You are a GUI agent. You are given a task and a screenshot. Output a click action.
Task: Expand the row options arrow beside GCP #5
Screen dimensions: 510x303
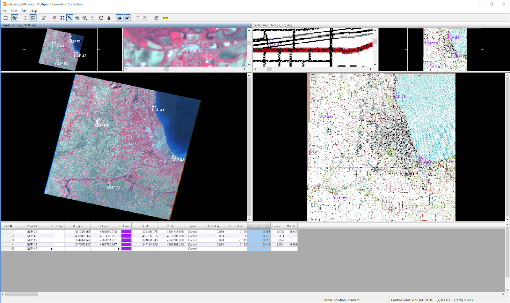pos(52,249)
